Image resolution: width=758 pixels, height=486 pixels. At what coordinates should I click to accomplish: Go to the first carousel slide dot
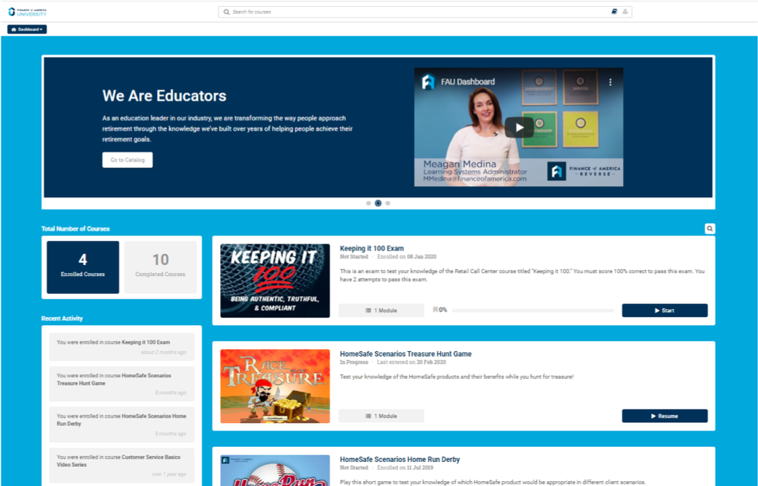click(x=369, y=203)
